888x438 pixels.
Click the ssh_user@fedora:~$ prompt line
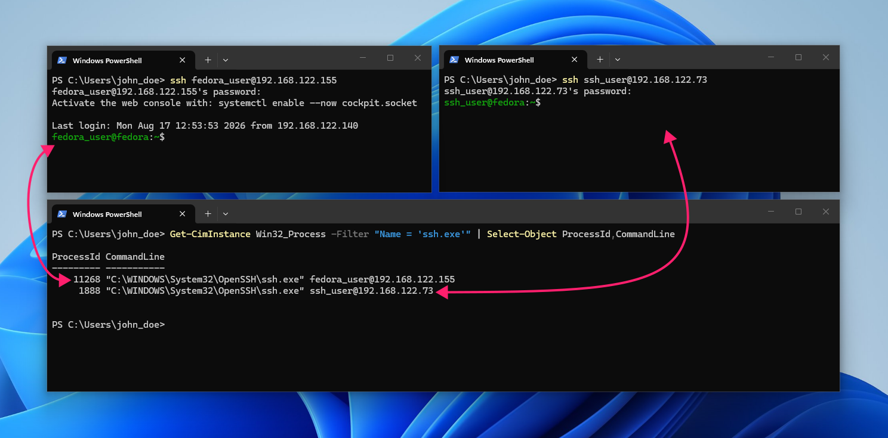click(x=492, y=102)
